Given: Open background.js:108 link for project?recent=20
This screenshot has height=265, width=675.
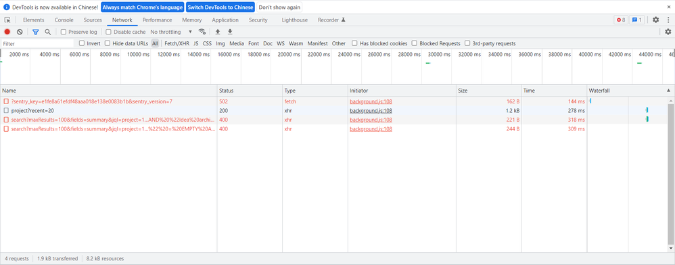Looking at the screenshot, I should [x=371, y=111].
